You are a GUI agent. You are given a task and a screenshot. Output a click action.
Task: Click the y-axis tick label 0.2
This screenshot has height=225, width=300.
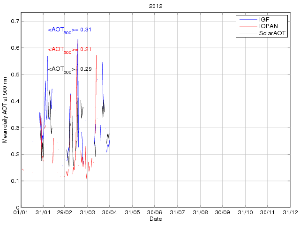tap(15, 154)
